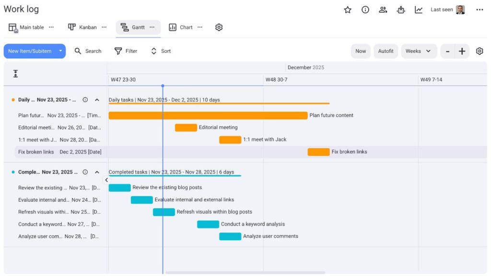Click the Autofit button
The image size is (491, 277).
[386, 51]
